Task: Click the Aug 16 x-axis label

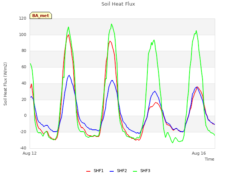Action: (x=199, y=153)
